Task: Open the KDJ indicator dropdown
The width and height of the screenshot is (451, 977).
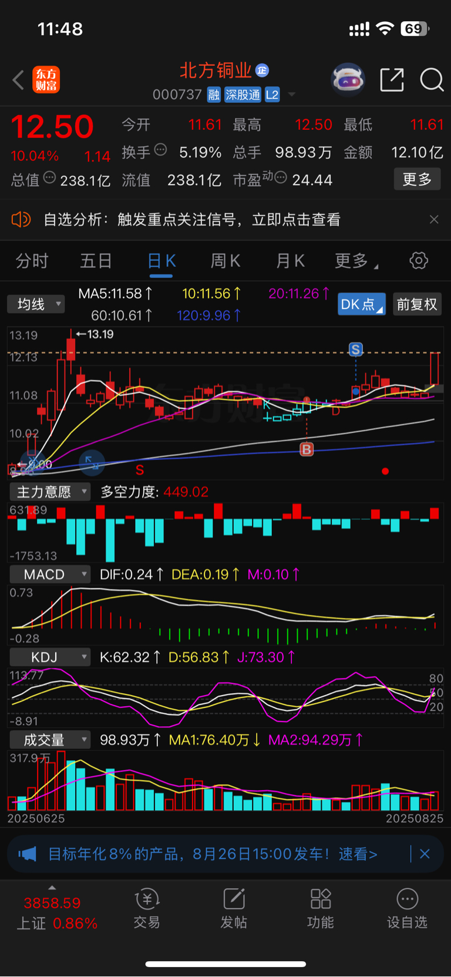Action: 49,657
